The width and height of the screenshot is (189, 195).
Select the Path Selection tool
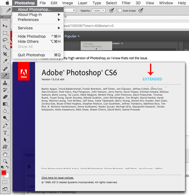5,140
